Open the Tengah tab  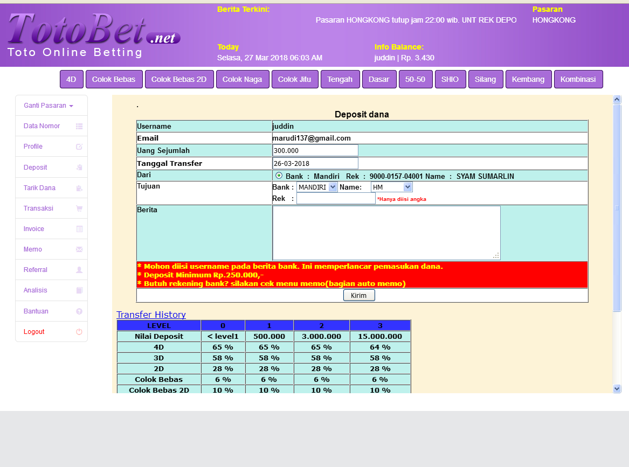click(x=340, y=79)
